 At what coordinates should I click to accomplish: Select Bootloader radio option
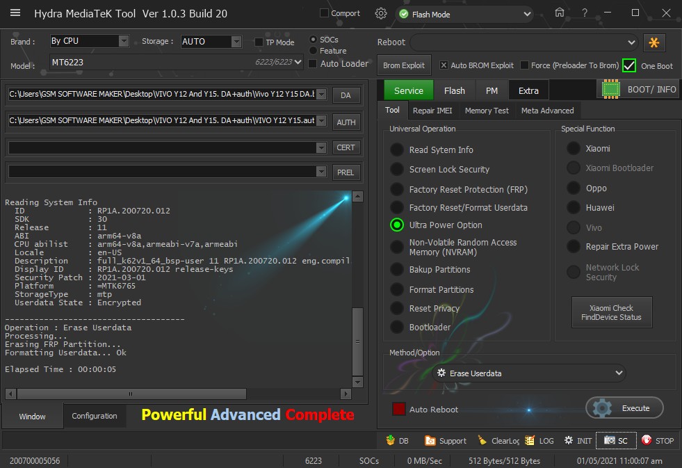[x=397, y=327]
